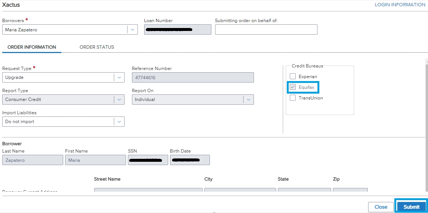Click the borrower SSN field
The width and height of the screenshot is (428, 213).
click(x=148, y=160)
